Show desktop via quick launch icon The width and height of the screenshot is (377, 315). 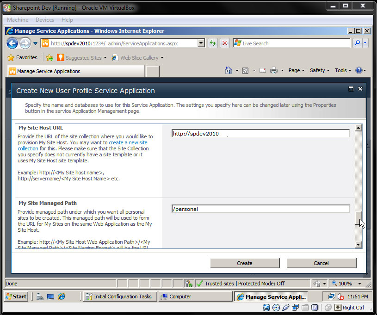coord(50,296)
